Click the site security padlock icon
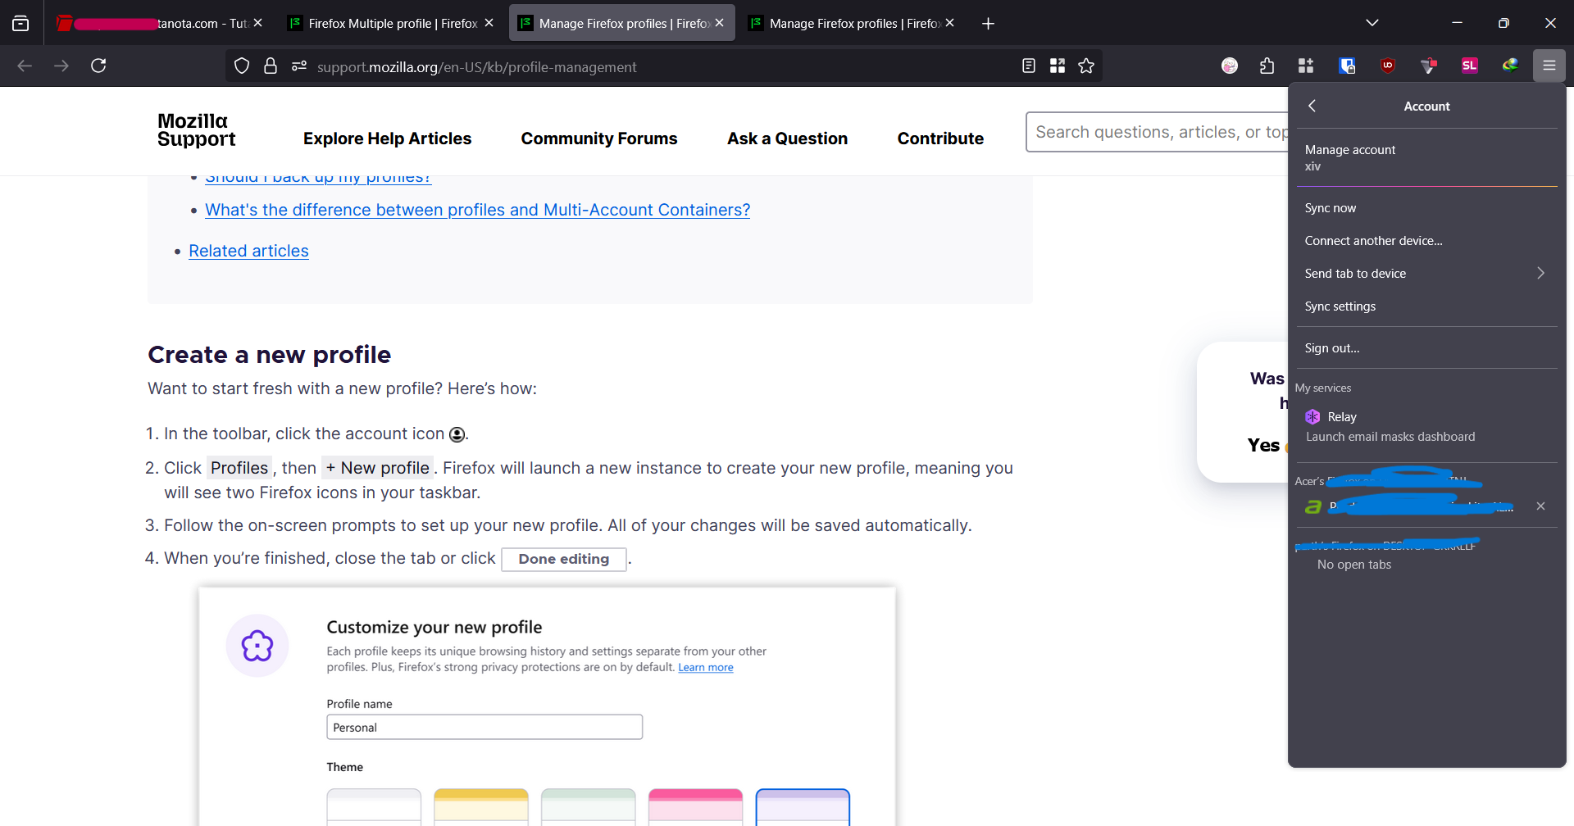This screenshot has width=1574, height=826. point(271,66)
